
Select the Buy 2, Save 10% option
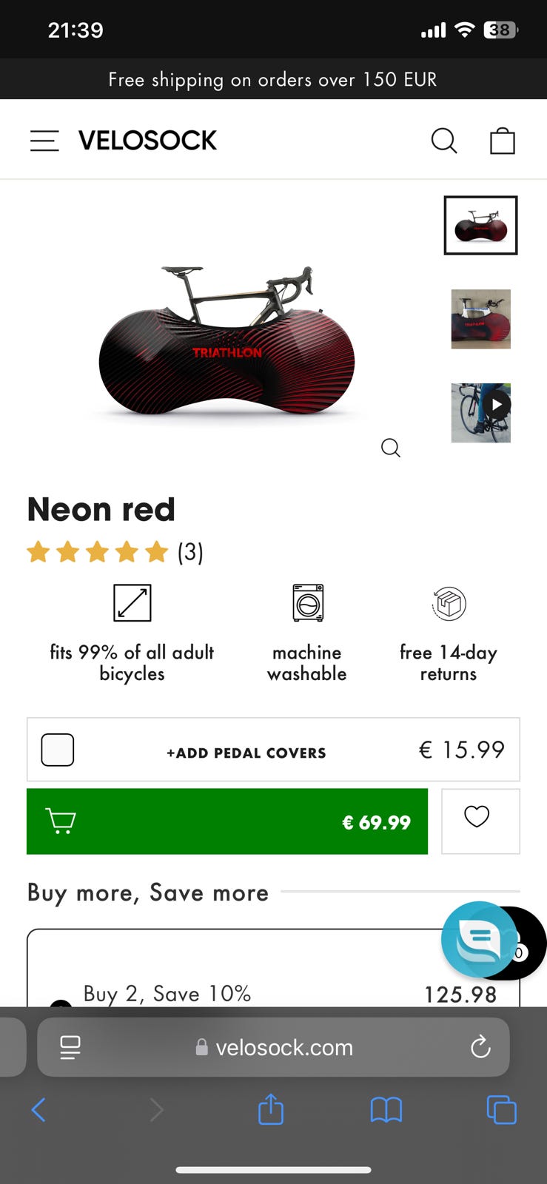(x=273, y=968)
